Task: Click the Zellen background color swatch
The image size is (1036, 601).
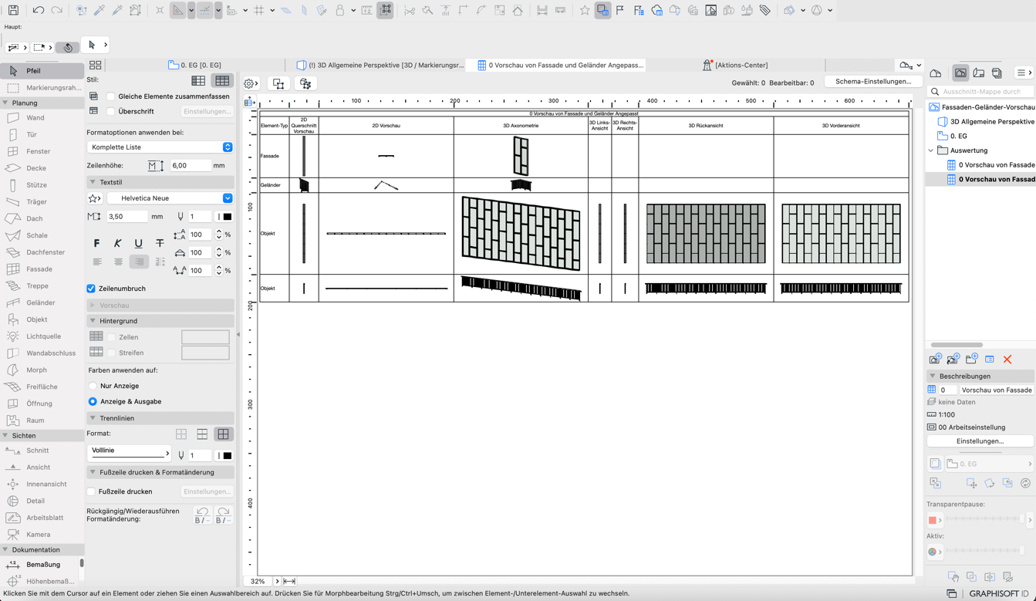Action: point(205,337)
